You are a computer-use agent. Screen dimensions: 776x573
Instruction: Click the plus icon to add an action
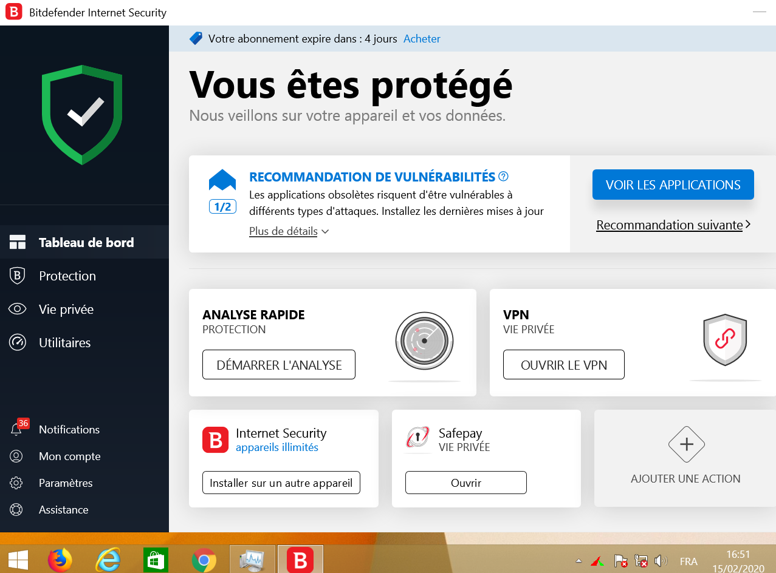[x=686, y=444]
